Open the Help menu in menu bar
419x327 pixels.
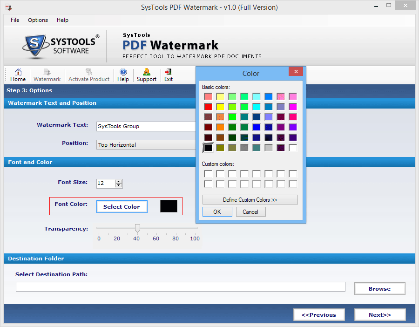coord(62,20)
